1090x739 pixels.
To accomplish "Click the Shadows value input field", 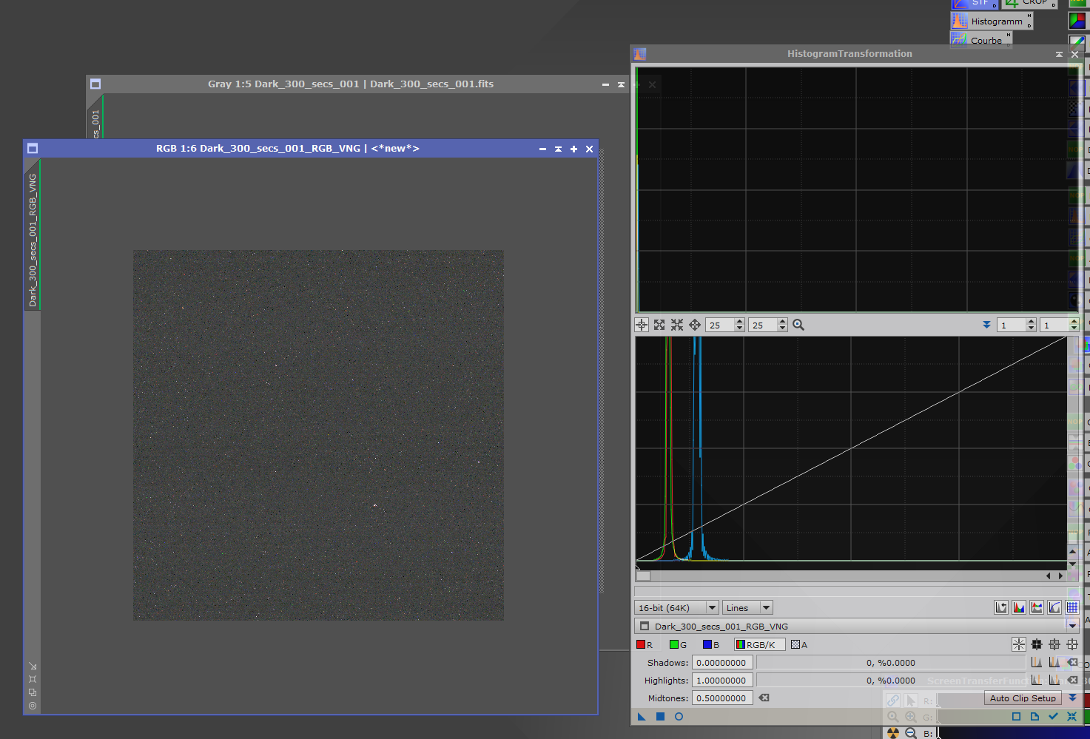I will coord(721,663).
